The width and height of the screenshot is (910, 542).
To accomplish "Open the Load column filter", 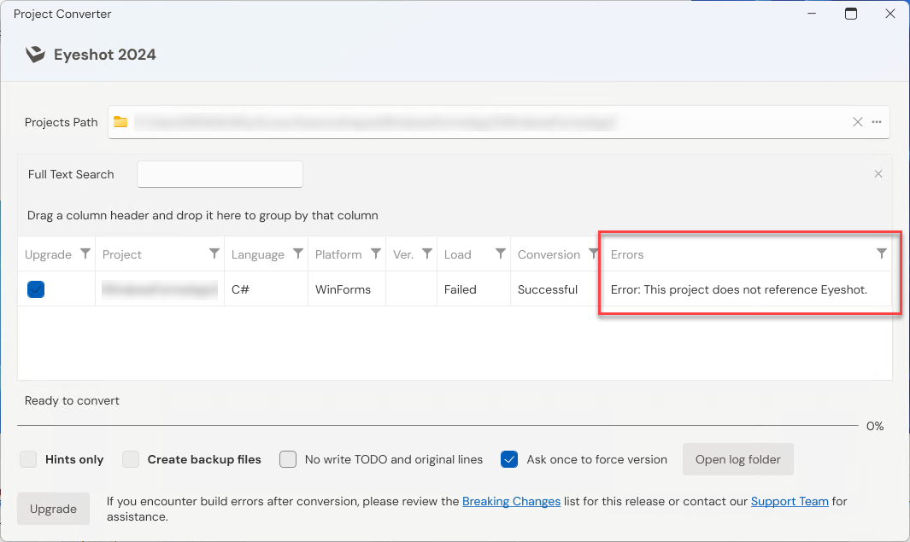I will [x=500, y=254].
